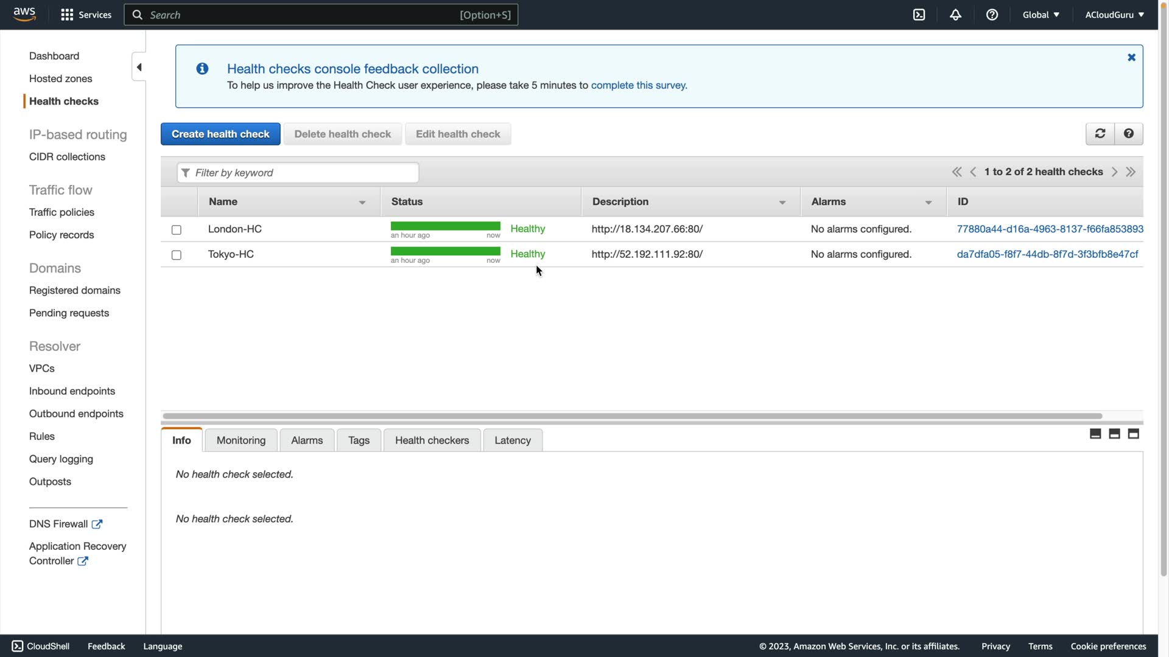Go to the next page of health checks
The height and width of the screenshot is (657, 1169).
pos(1114,172)
